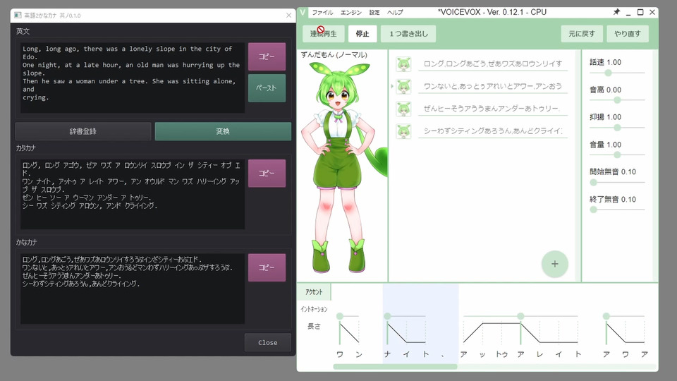Select the 長さ tab
677x381 pixels.
pyautogui.click(x=314, y=327)
